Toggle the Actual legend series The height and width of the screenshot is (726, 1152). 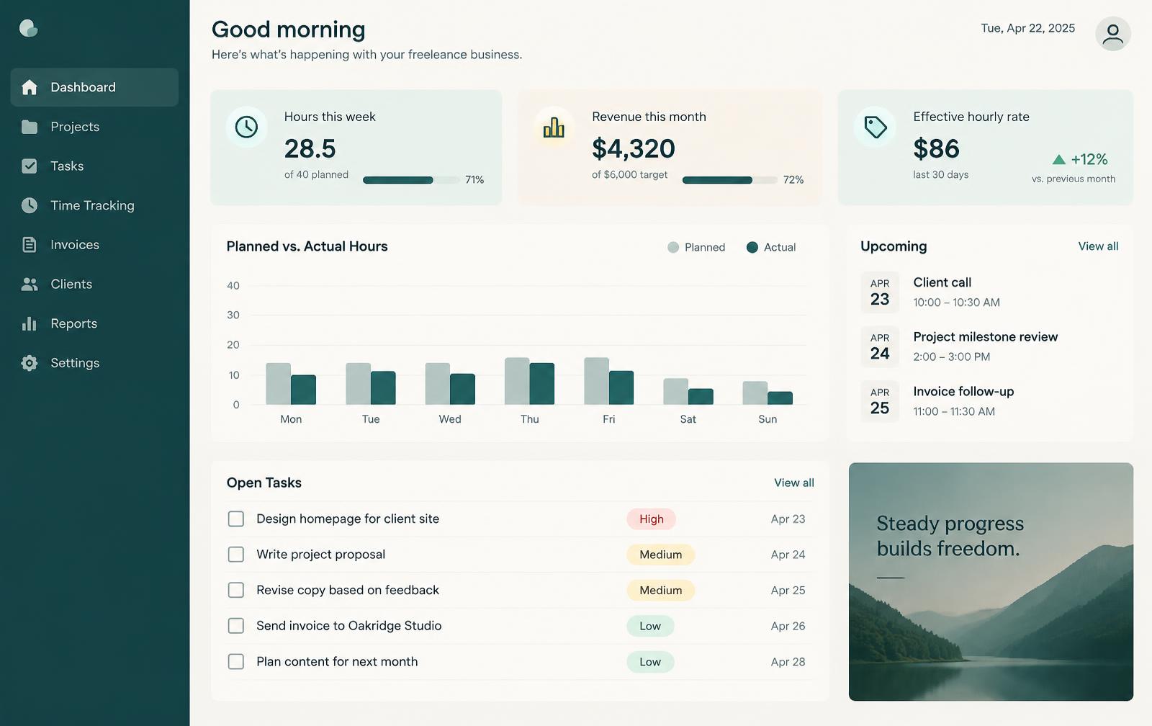[x=771, y=247]
